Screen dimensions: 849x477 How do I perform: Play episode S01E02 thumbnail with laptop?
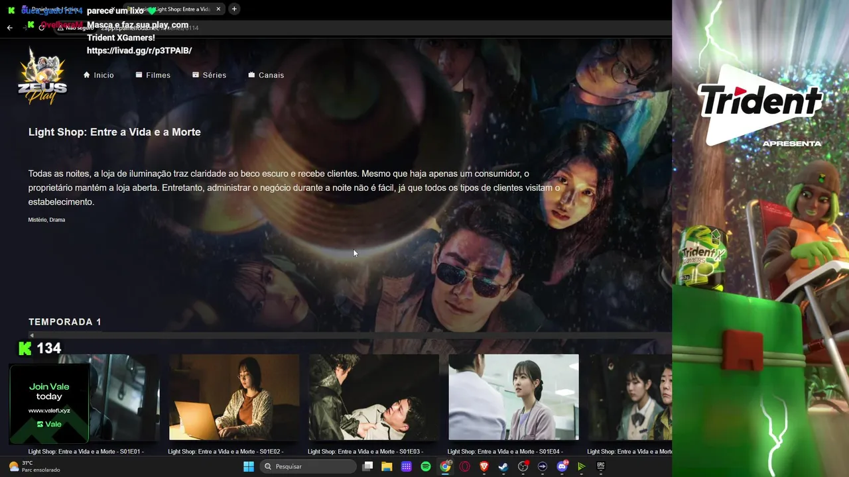(234, 397)
